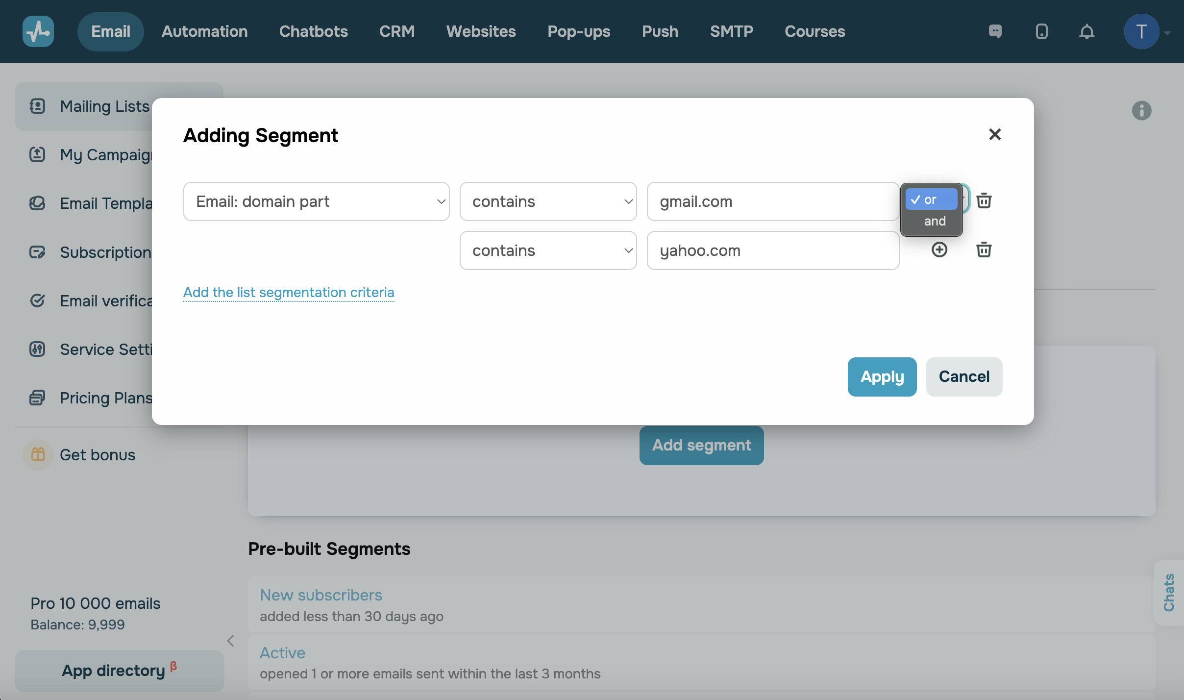1184x700 pixels.
Task: Click the SendPulse logo icon
Action: [38, 32]
